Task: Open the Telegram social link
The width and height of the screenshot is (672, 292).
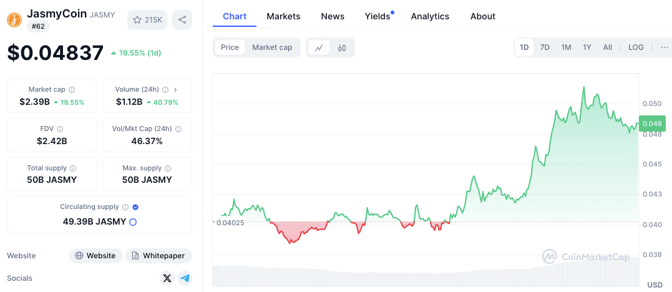Action: pyautogui.click(x=184, y=278)
